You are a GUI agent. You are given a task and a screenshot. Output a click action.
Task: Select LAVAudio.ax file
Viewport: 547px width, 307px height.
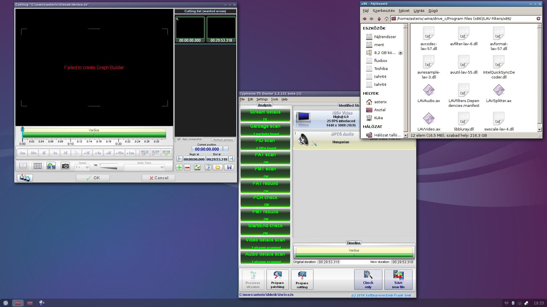point(428,94)
